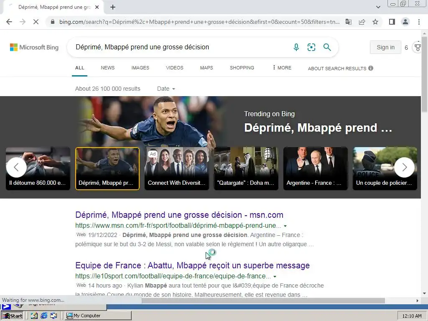Open visual search camera icon

[311, 47]
